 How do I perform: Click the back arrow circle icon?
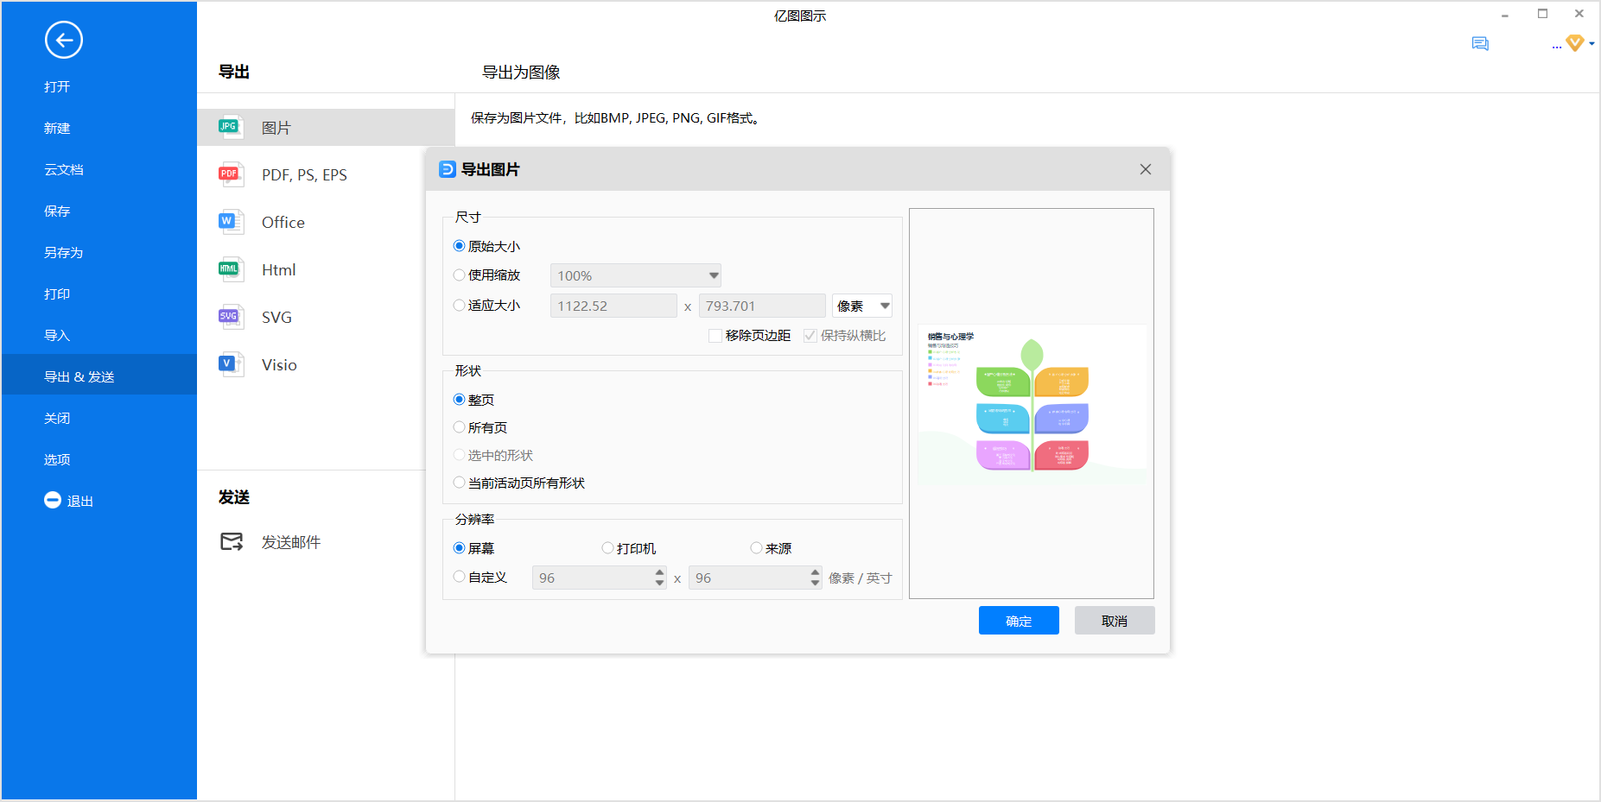coord(64,40)
